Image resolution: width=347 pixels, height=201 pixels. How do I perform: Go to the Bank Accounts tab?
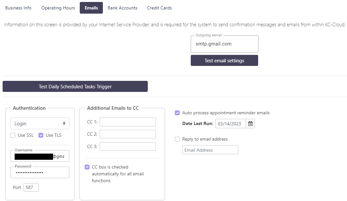coord(122,8)
